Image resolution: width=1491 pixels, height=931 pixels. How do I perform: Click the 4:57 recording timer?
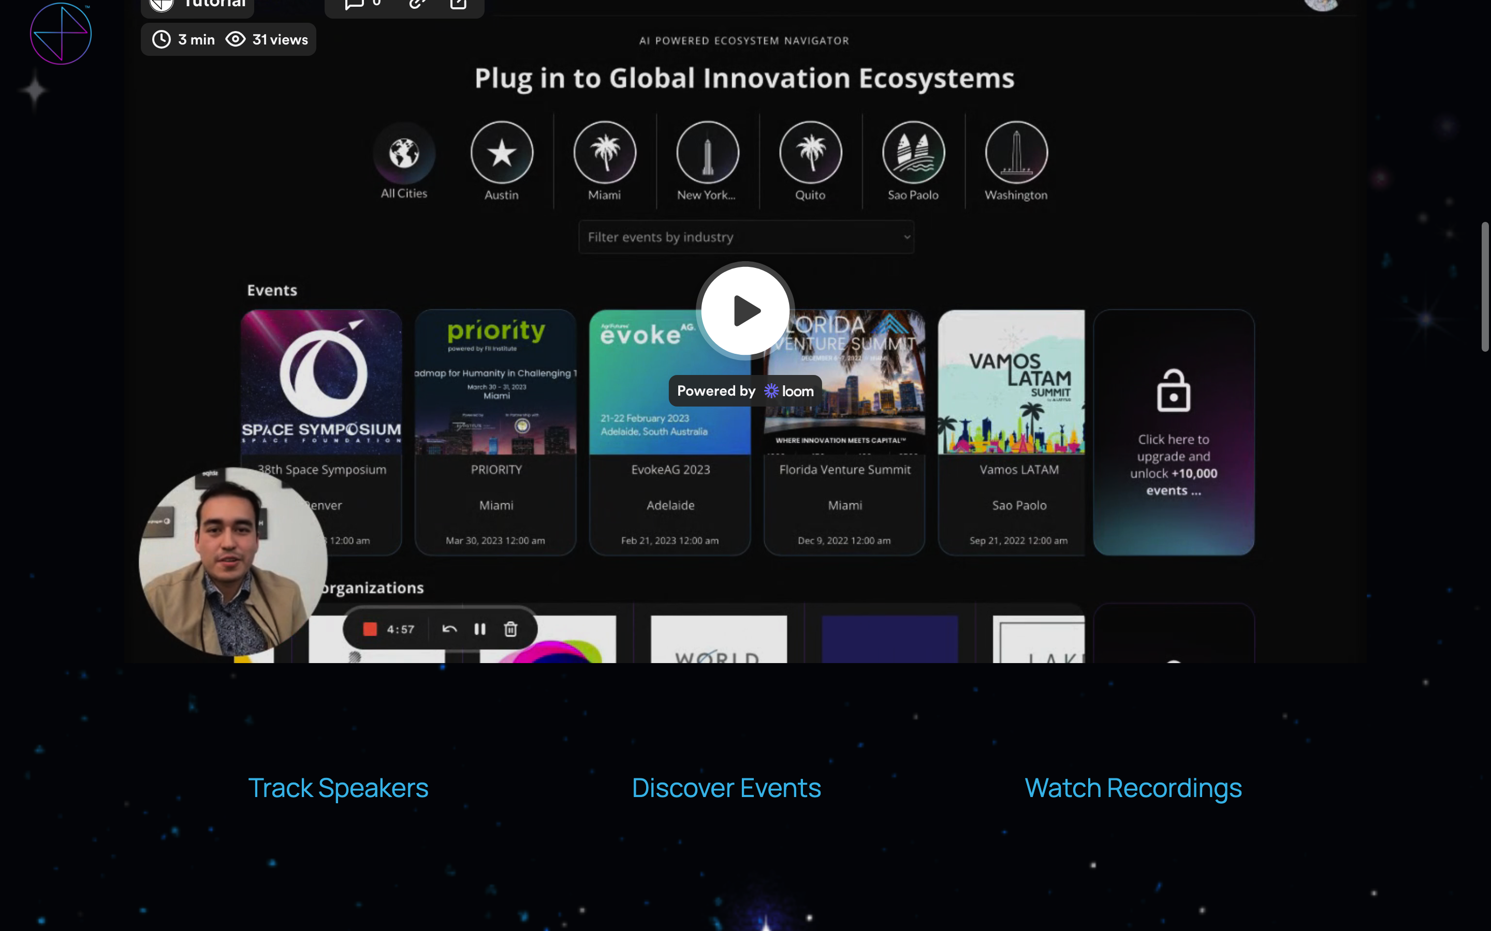pos(401,629)
